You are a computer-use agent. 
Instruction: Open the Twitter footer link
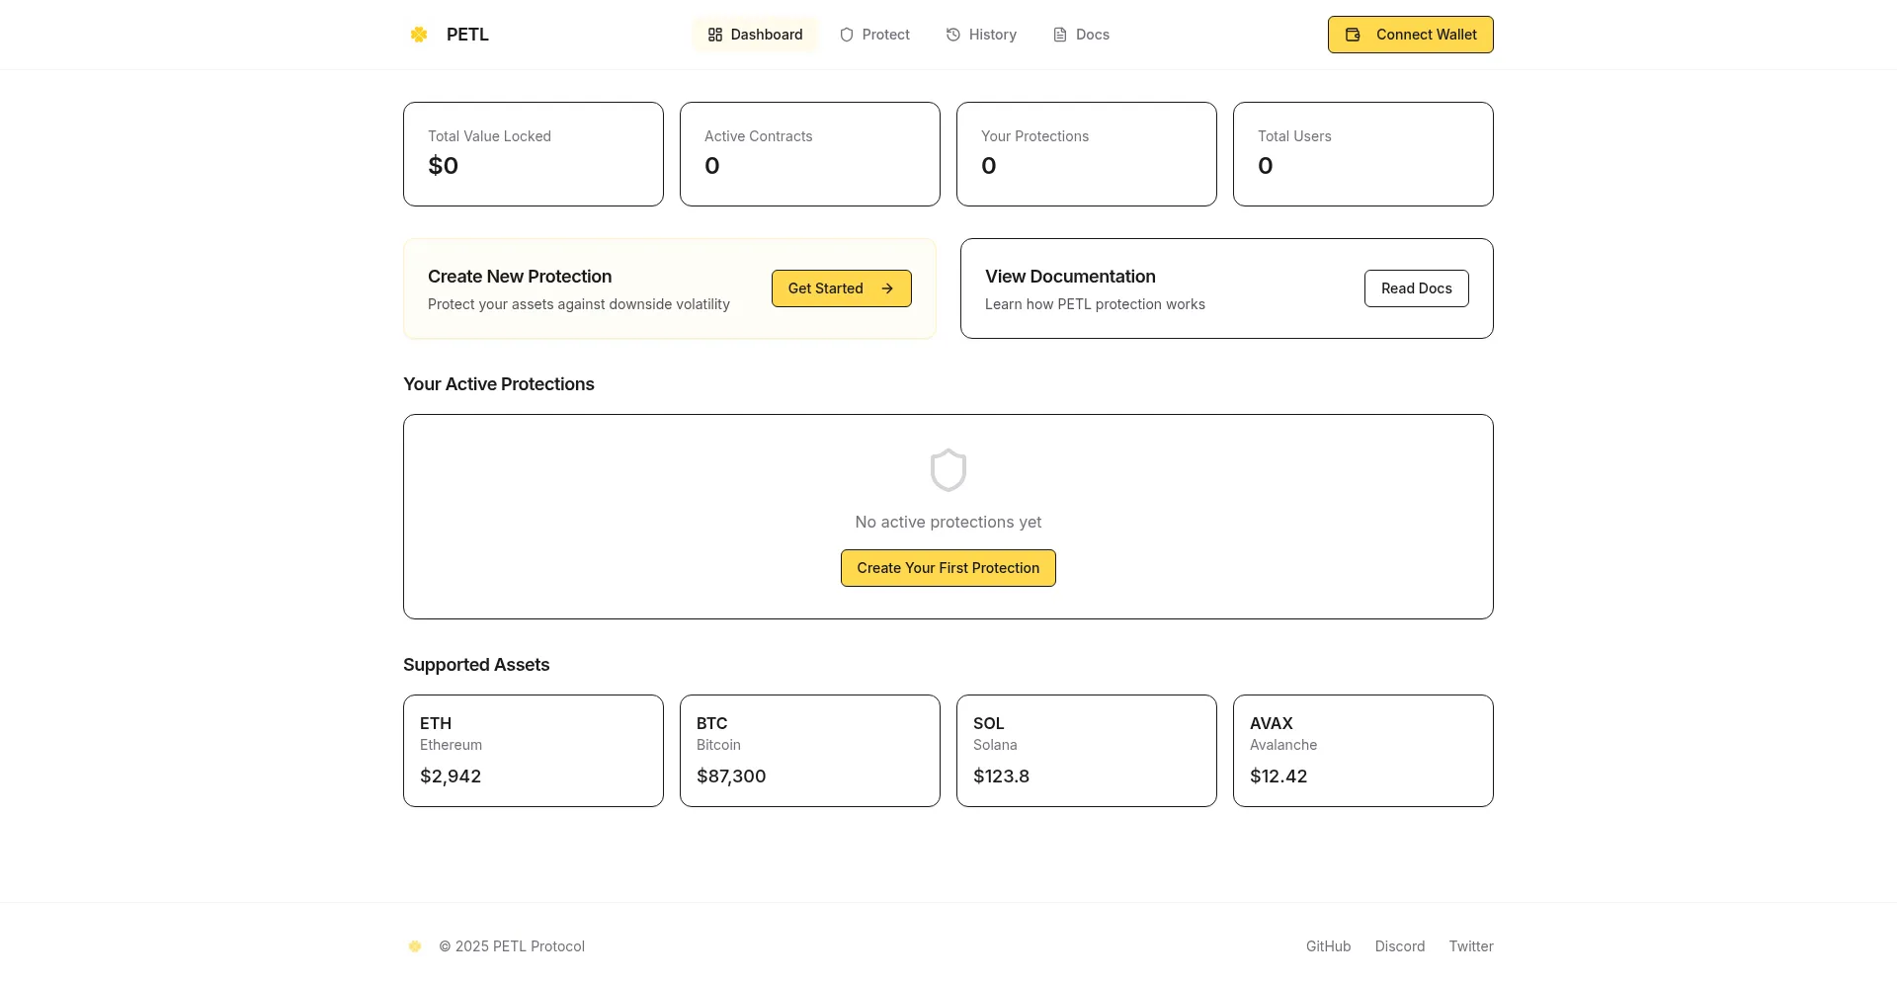pos(1471,946)
